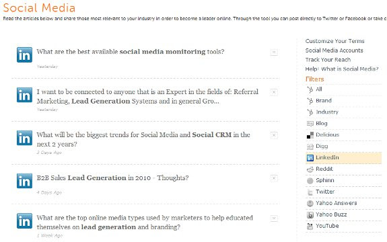Dismiss the B2B Sales Lead Generation article

(x=274, y=178)
